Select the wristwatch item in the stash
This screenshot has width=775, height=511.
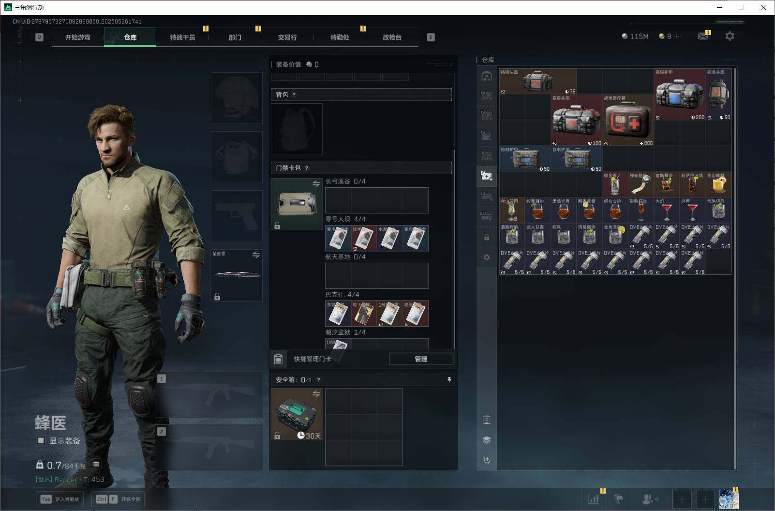point(641,184)
